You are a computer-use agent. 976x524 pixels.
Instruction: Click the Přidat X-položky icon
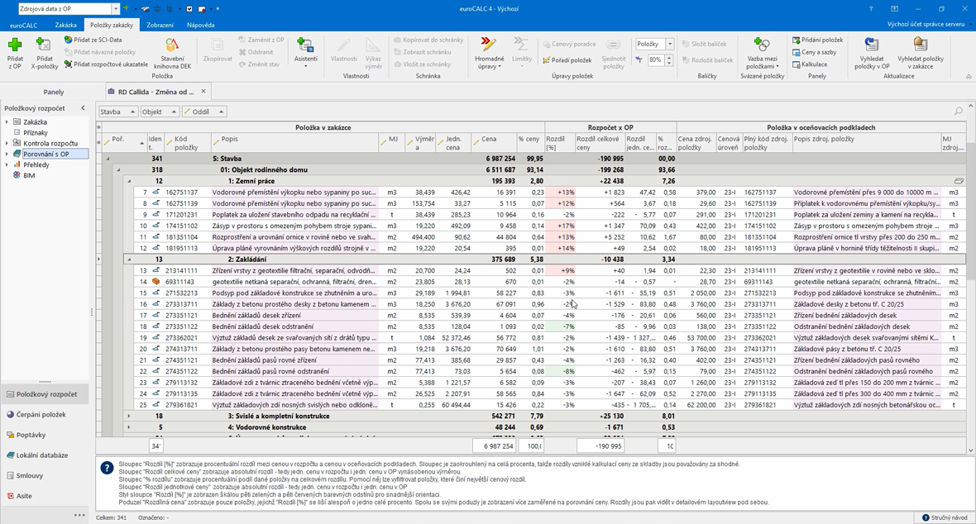coord(44,45)
